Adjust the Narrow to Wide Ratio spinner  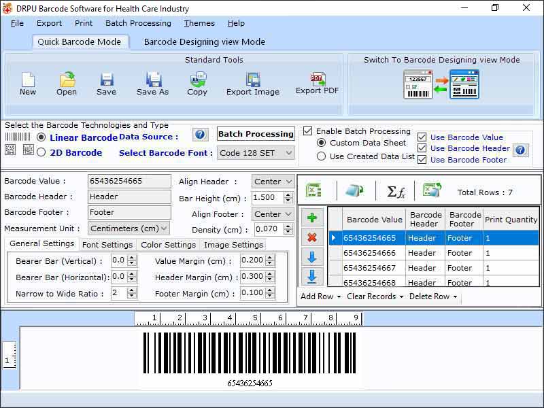(131, 293)
